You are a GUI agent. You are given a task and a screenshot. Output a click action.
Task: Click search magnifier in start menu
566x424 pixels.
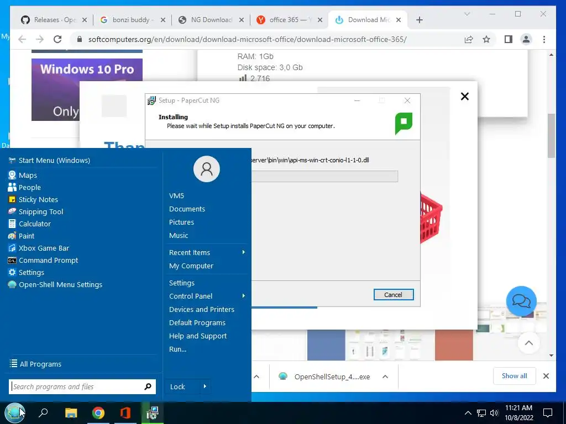(148, 386)
